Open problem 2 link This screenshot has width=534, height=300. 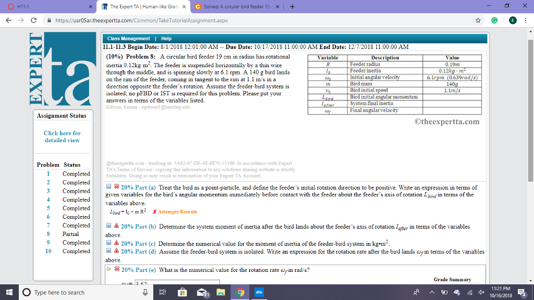(48, 182)
